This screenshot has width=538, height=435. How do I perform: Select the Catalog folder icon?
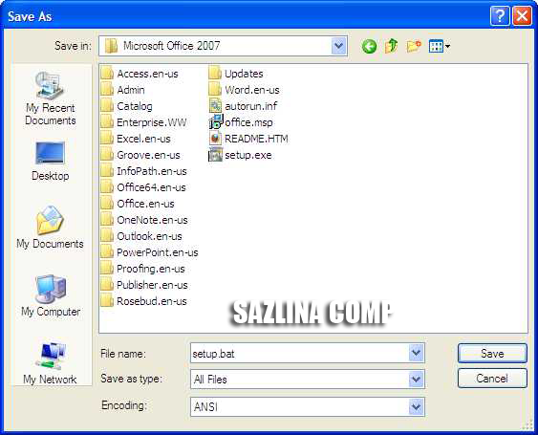tap(107, 106)
